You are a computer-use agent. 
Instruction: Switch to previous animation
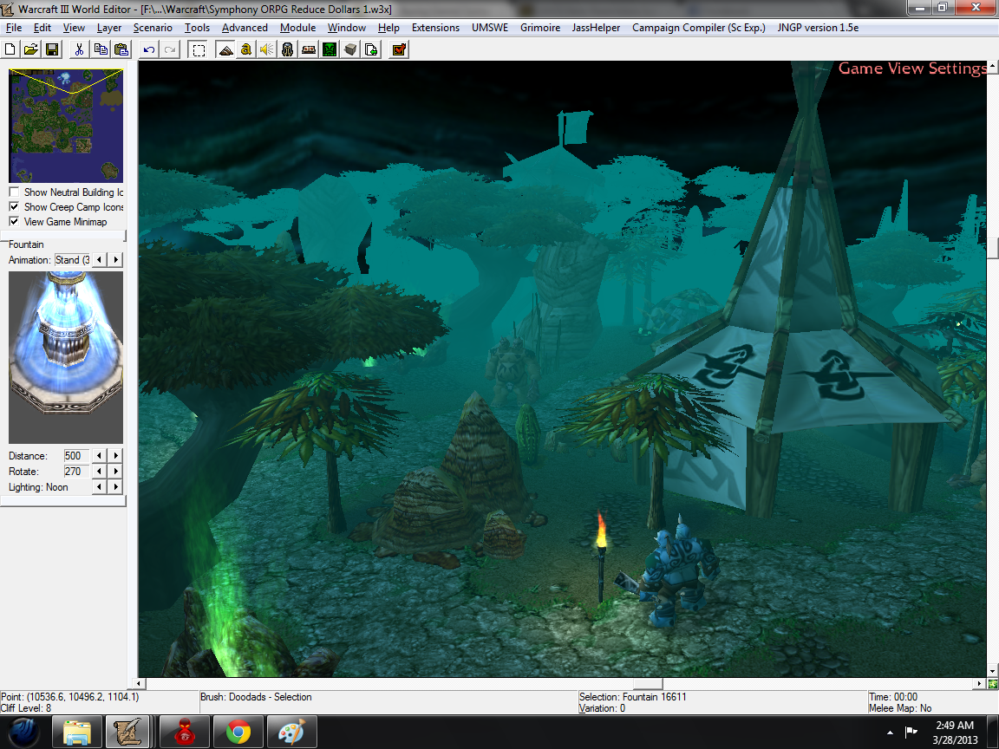[100, 260]
